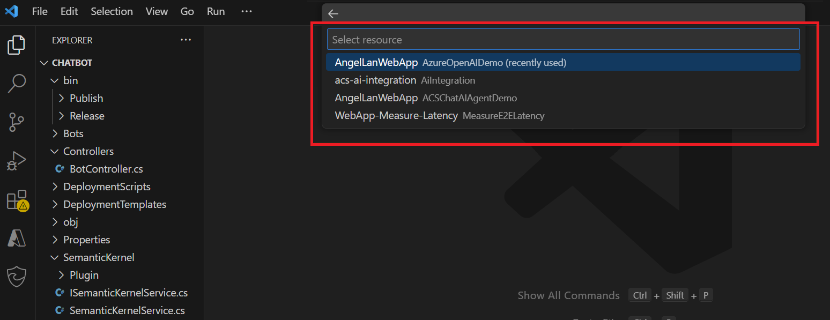The width and height of the screenshot is (830, 320).
Task: Open the Selection menu
Action: tap(112, 11)
